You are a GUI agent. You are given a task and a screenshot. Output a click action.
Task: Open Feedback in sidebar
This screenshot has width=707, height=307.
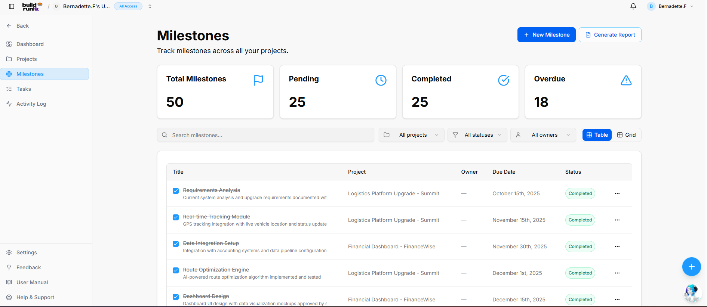pos(44,267)
